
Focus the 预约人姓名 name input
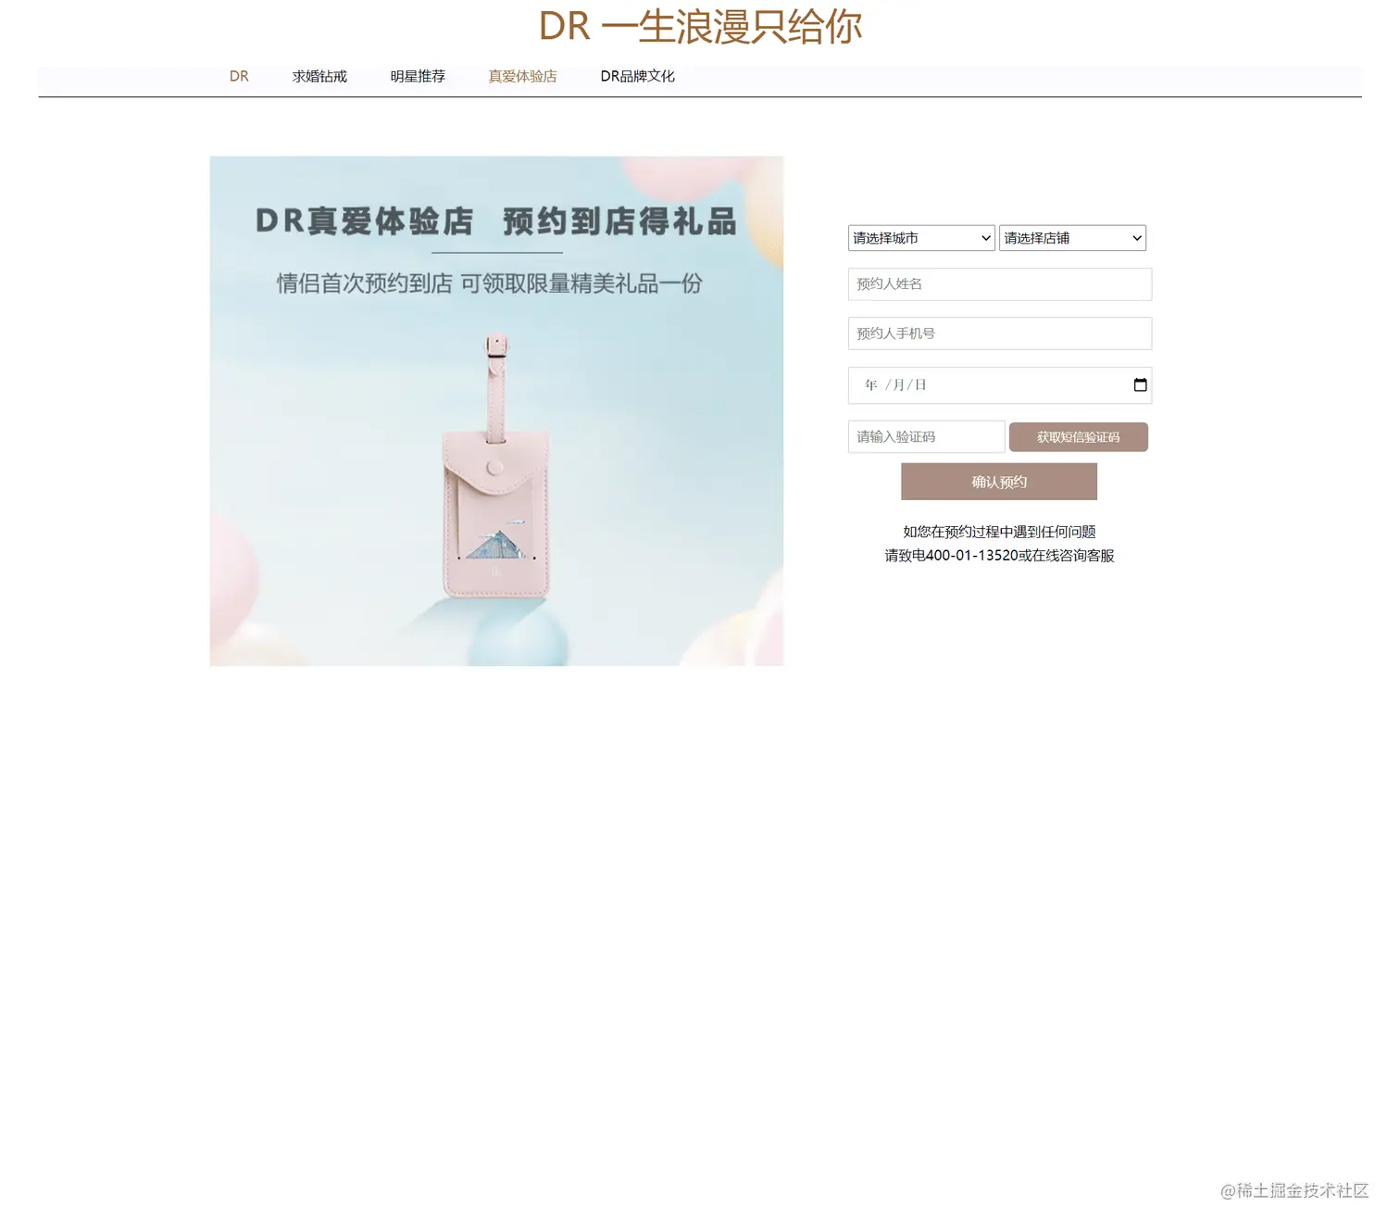999,284
